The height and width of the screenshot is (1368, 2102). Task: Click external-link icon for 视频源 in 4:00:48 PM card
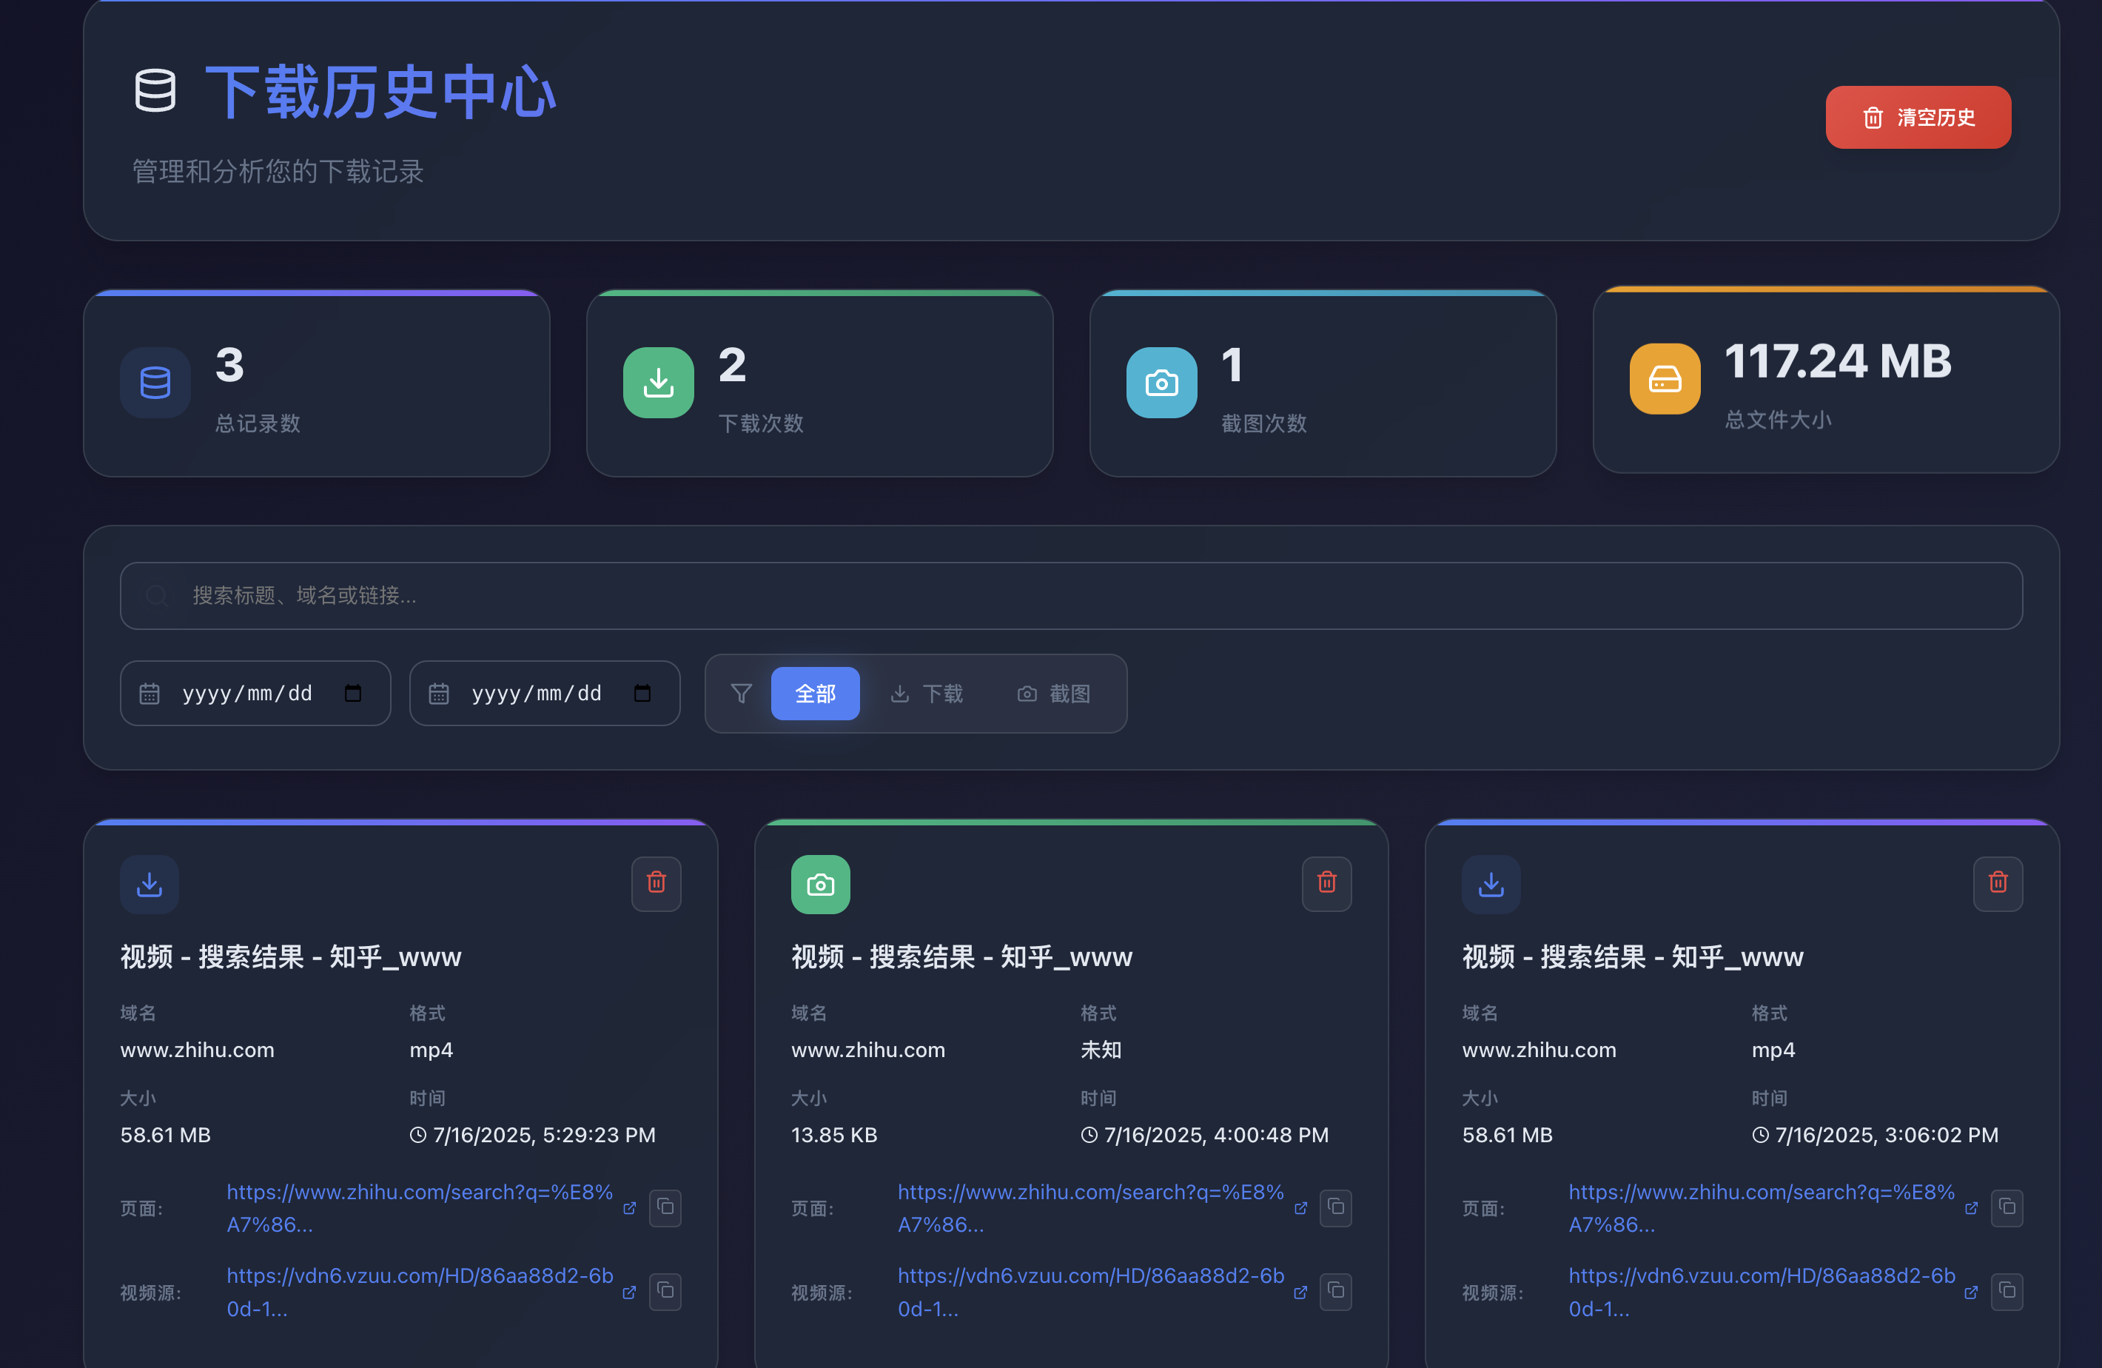[x=1300, y=1293]
